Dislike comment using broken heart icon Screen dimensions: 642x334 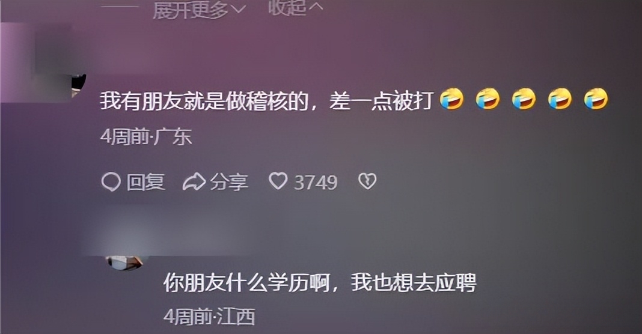pyautogui.click(x=367, y=181)
